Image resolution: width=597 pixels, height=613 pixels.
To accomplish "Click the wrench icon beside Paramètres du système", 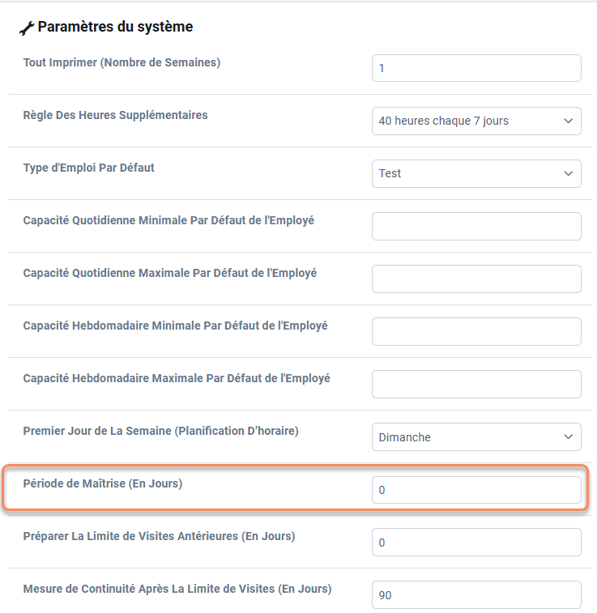I will [x=27, y=28].
